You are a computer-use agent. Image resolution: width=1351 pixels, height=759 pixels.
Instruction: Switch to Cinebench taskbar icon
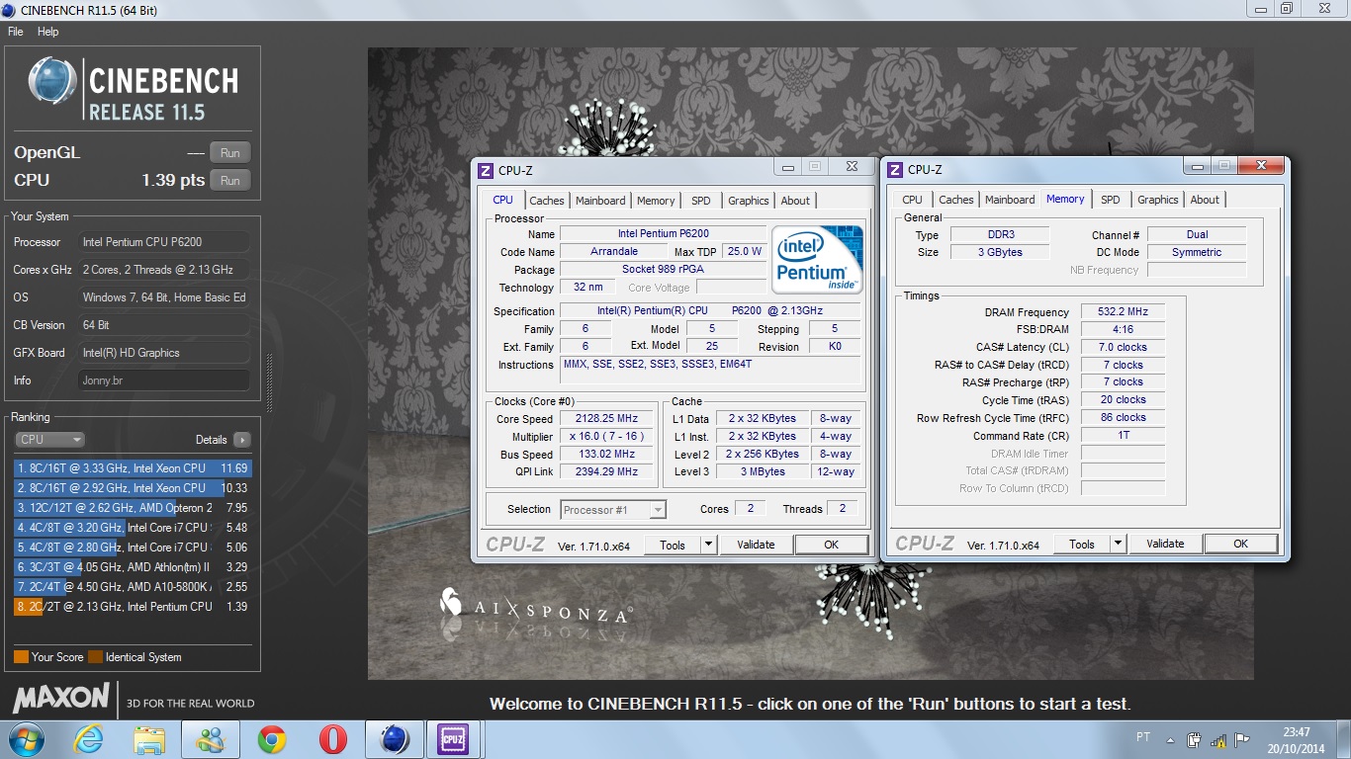point(395,739)
